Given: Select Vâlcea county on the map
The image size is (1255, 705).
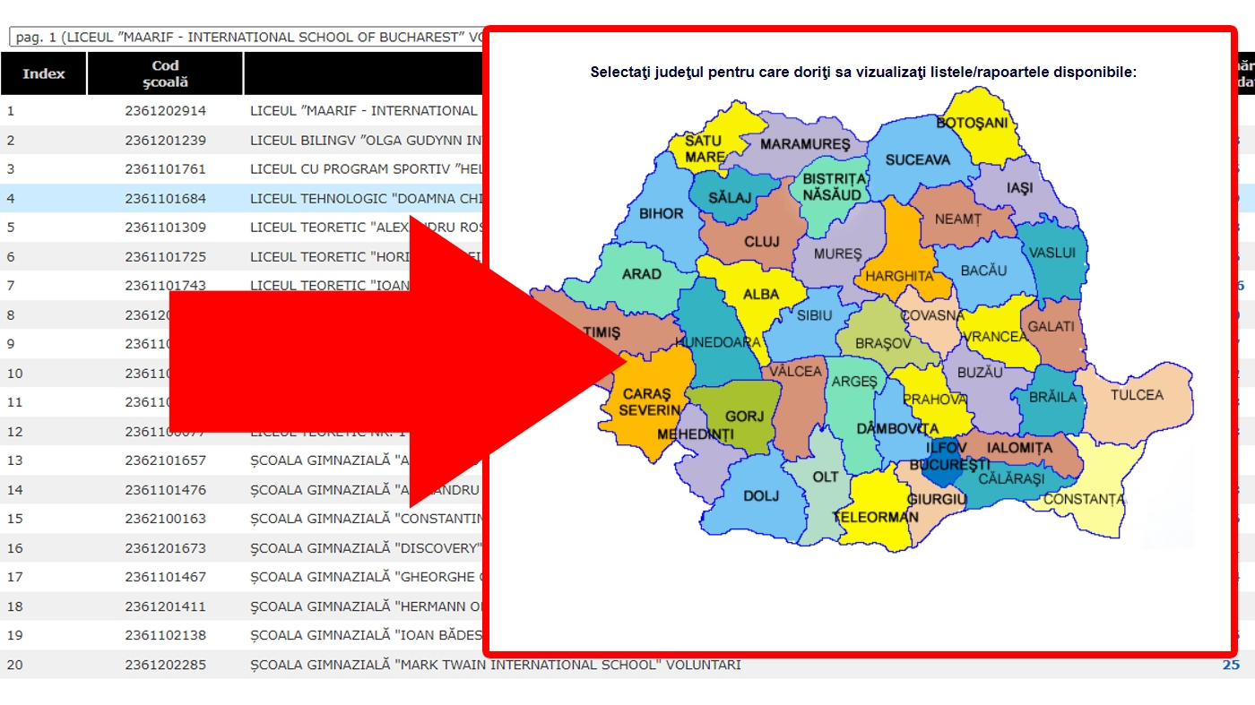Looking at the screenshot, I should [x=795, y=371].
